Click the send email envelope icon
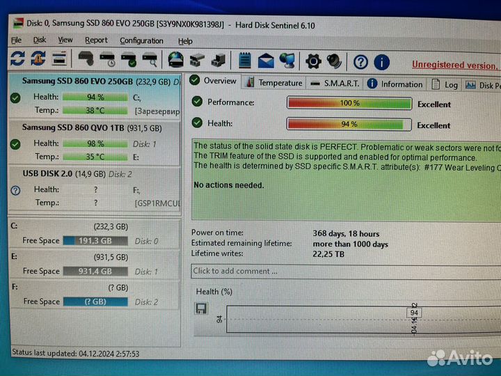The width and height of the screenshot is (501, 376). point(266,61)
